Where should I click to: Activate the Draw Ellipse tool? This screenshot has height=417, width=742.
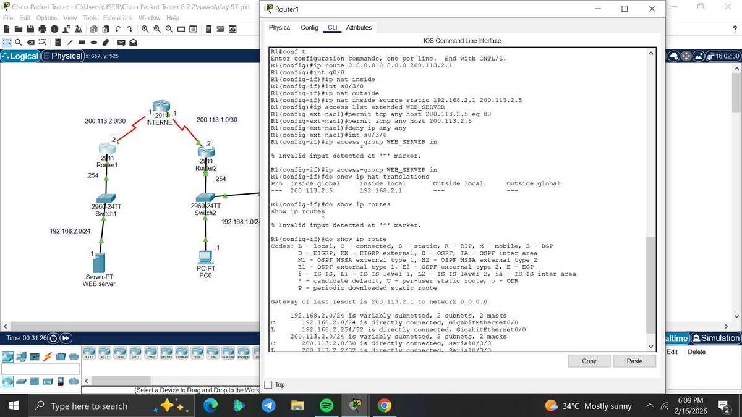94,42
